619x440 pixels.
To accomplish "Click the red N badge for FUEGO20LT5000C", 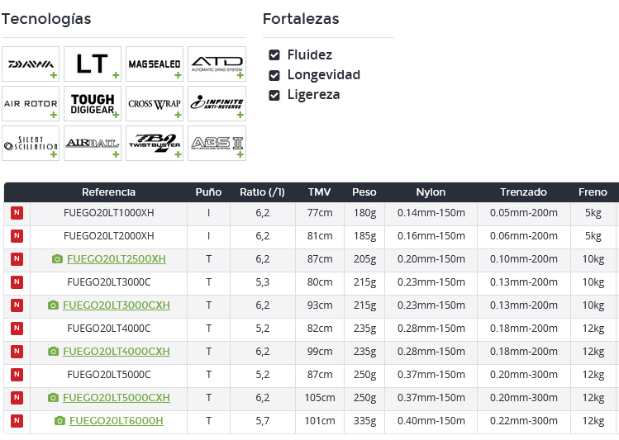I will coord(17,374).
